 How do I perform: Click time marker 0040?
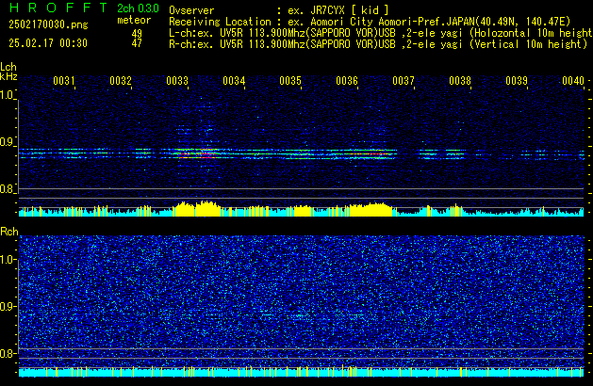click(573, 81)
